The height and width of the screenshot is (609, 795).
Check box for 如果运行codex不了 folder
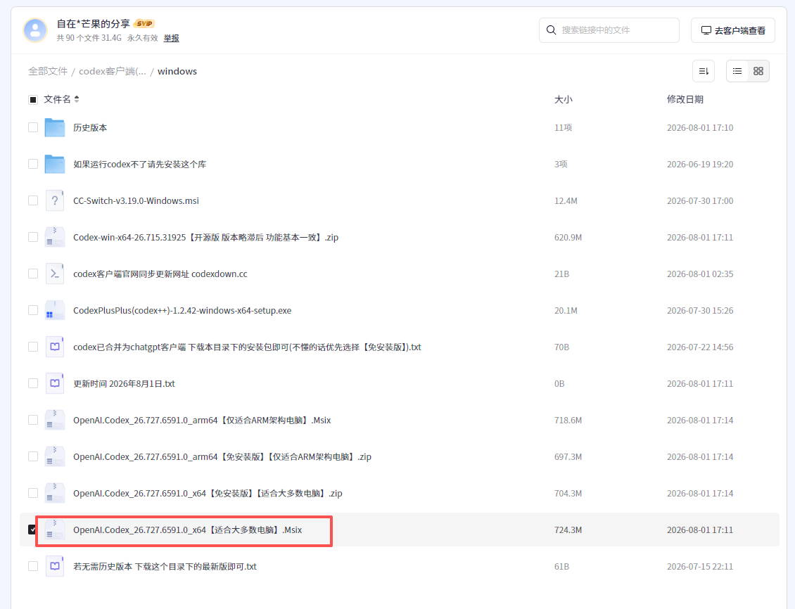[33, 164]
